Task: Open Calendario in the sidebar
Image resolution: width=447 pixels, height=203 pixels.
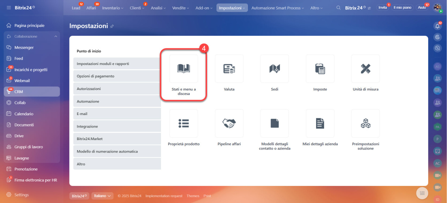Action: [32, 114]
